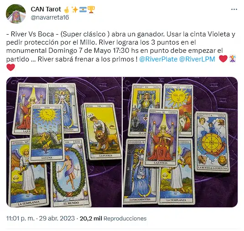Image resolution: width=244 pixels, height=231 pixels.
Task: Click the red heart emoji after @RiverLPM
Action: 223,59
